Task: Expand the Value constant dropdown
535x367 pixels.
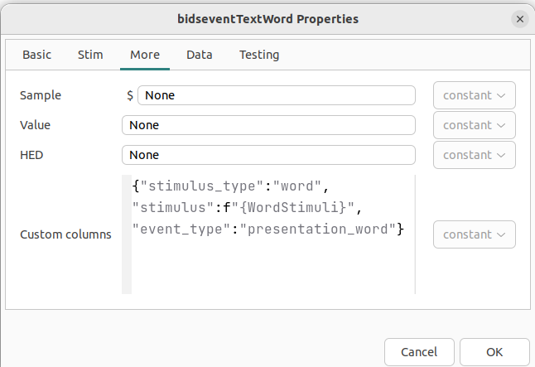Action: (x=475, y=125)
